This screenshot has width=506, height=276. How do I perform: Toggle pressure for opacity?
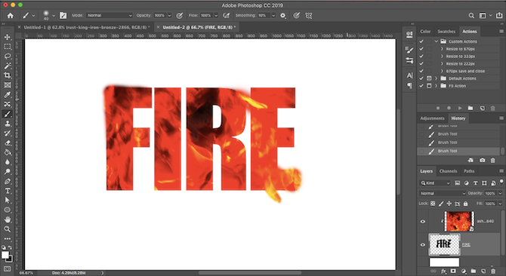(x=180, y=15)
